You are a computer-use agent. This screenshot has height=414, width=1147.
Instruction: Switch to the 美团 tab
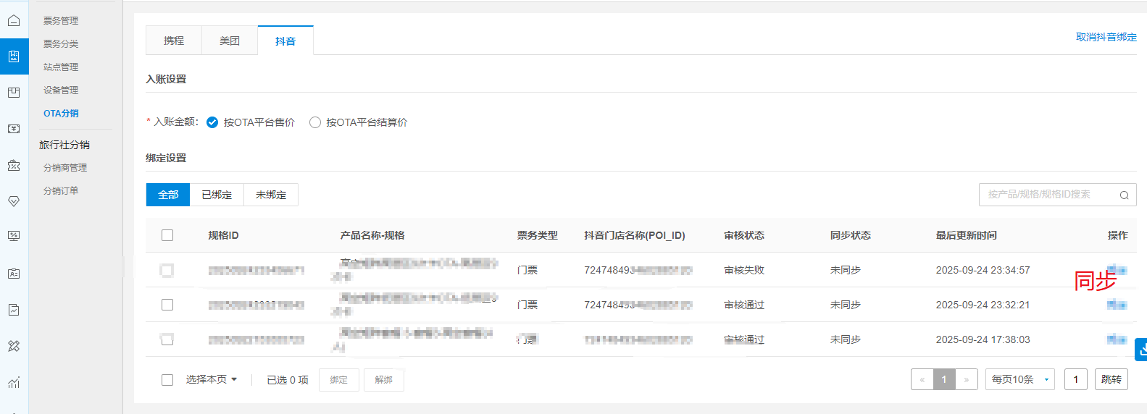[230, 41]
